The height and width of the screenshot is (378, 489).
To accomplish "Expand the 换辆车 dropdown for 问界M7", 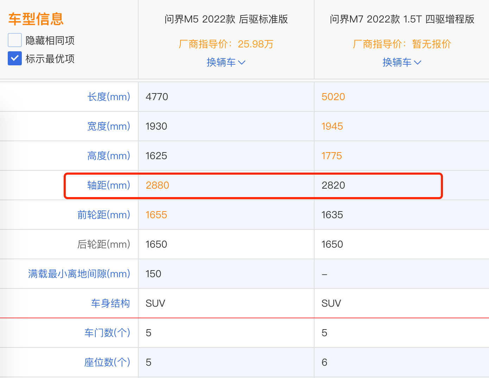I will click(402, 62).
